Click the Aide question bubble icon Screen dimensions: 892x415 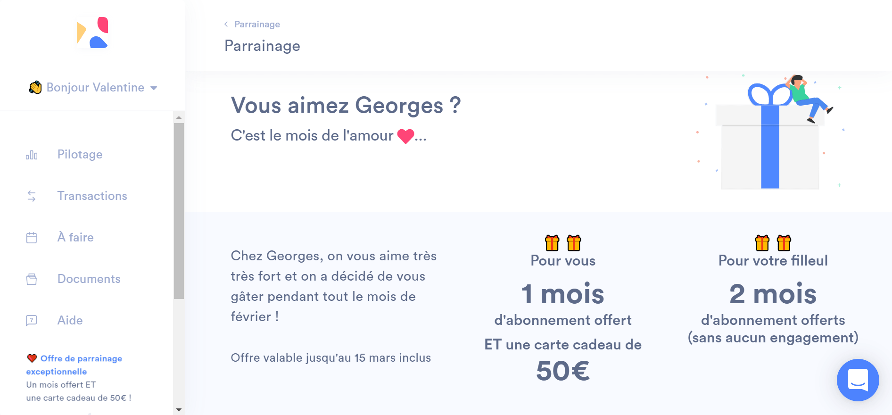coord(32,321)
